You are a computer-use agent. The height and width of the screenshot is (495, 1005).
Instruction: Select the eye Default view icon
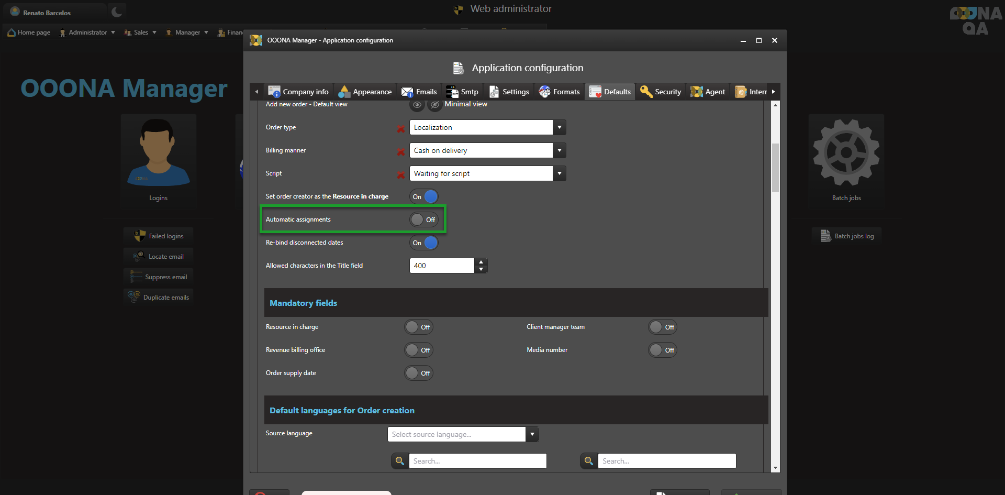coord(417,105)
